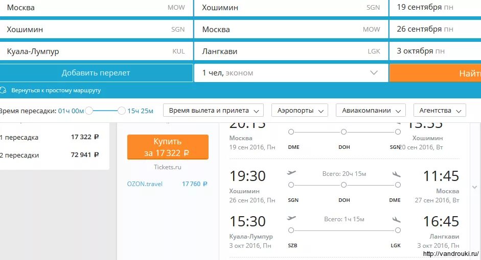
Task: Click departure plane icon on 15:30 flight
Action: pyautogui.click(x=291, y=218)
